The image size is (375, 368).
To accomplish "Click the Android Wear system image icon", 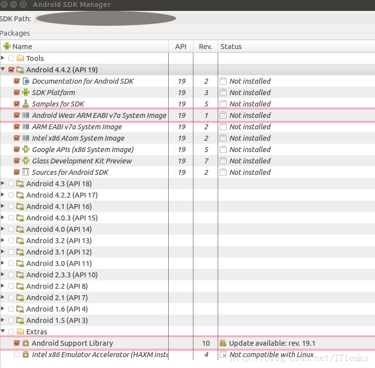I will 26,115.
